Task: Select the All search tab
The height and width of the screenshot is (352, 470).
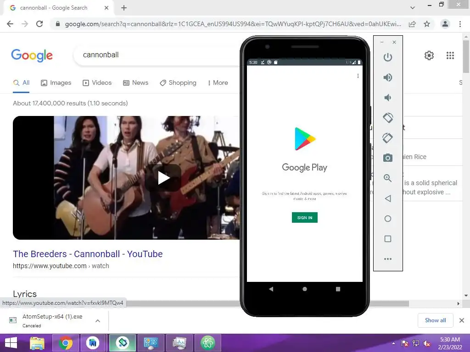Action: point(21,82)
